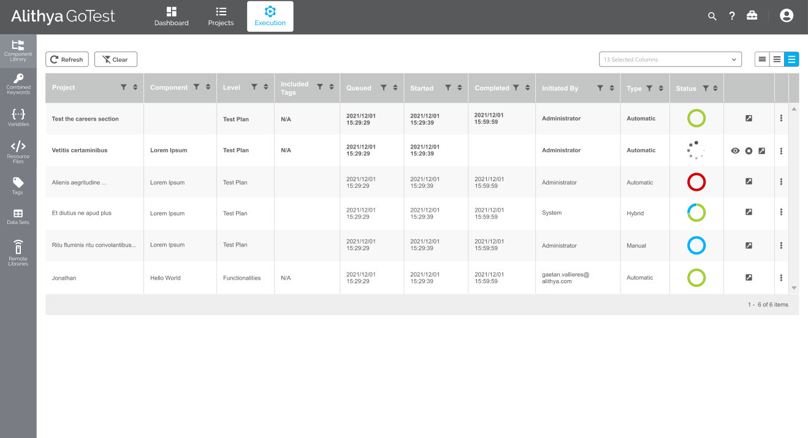Refresh the execution list
The width and height of the screenshot is (808, 438).
pyautogui.click(x=67, y=59)
